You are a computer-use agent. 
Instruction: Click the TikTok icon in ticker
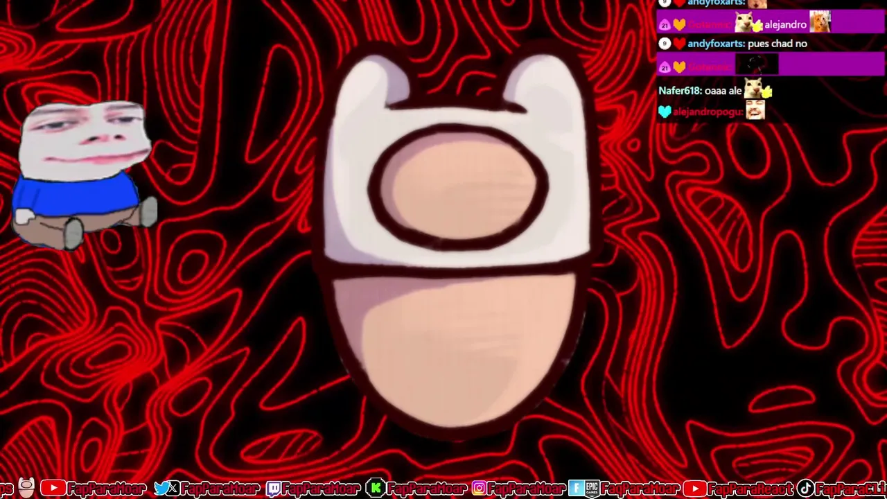805,489
